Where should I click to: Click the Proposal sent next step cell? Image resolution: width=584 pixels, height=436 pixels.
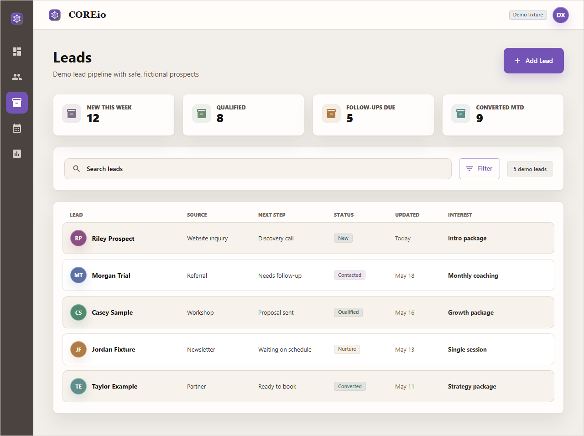point(276,312)
